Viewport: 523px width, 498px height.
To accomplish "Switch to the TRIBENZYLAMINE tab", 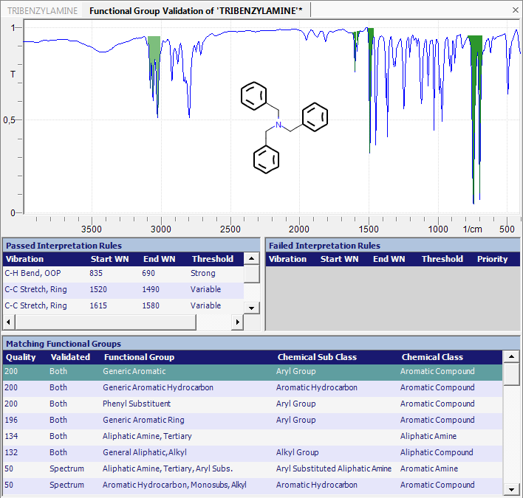I will click(x=42, y=11).
